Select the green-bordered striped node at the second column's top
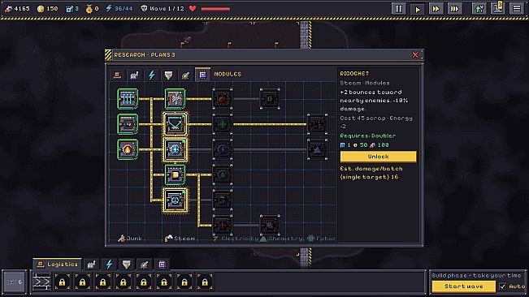The image size is (529, 297). tap(175, 99)
